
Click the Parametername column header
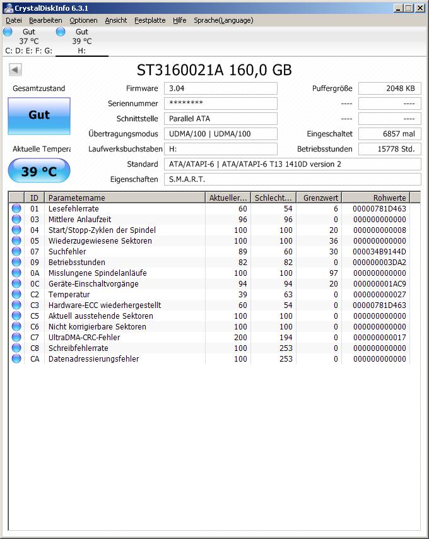125,198
